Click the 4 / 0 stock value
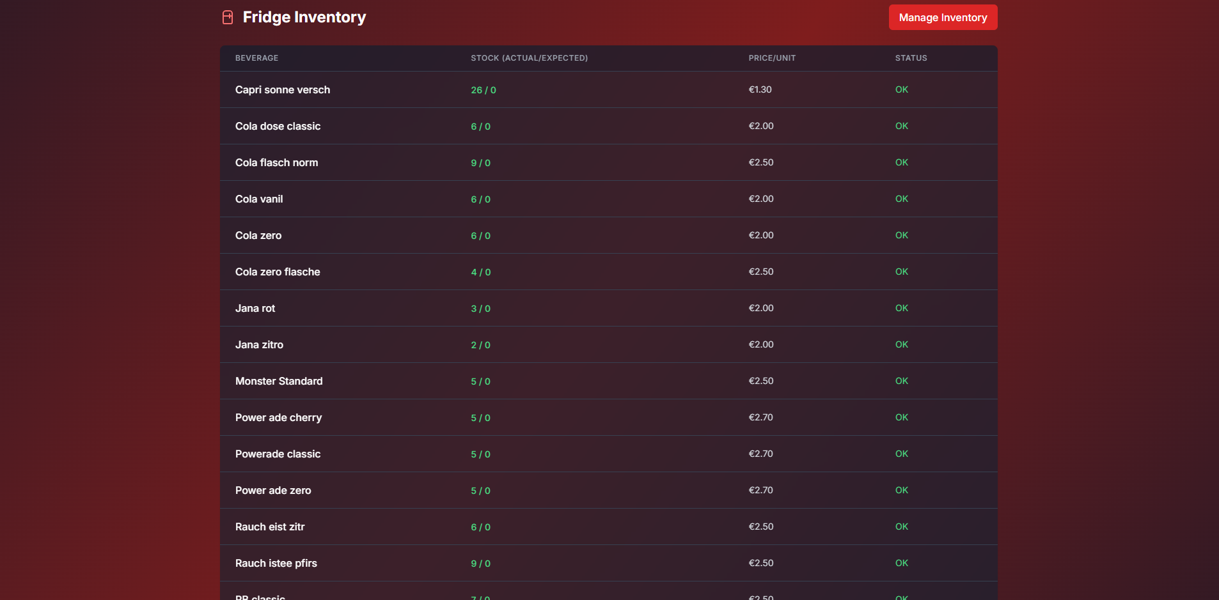 (481, 272)
